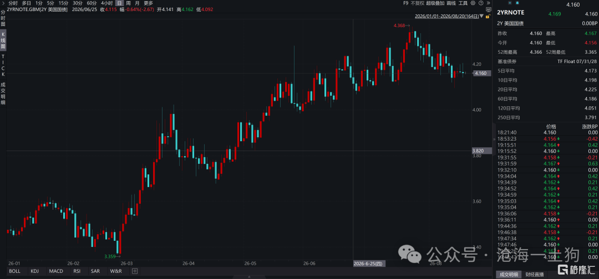
Task: Select the 30分 period
Action: click(x=78, y=3)
